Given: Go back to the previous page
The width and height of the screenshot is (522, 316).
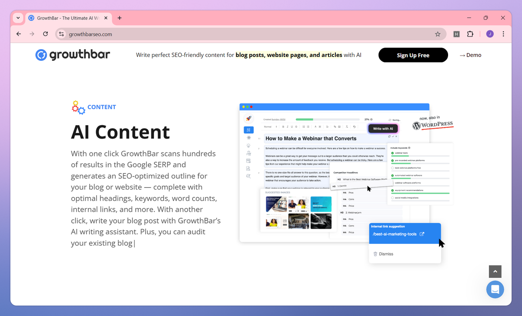Looking at the screenshot, I should (x=18, y=34).
